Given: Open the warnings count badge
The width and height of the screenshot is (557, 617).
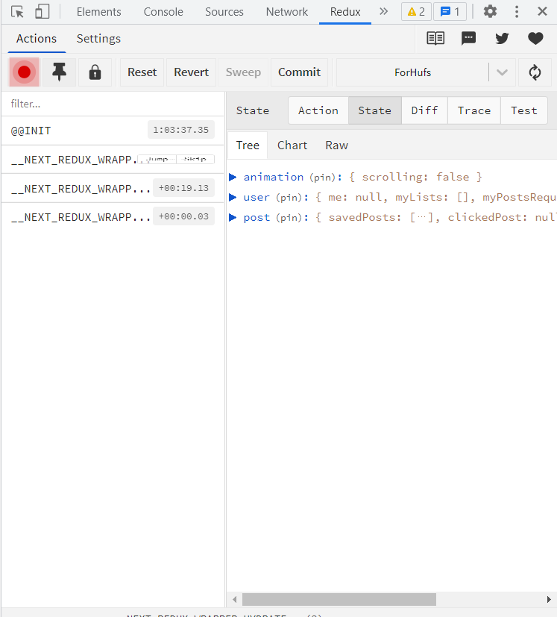Looking at the screenshot, I should pyautogui.click(x=416, y=12).
